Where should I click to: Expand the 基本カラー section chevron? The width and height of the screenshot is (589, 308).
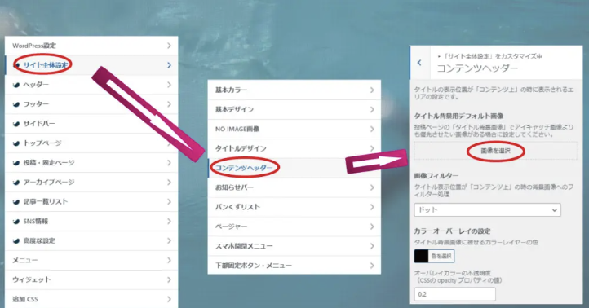tap(372, 90)
